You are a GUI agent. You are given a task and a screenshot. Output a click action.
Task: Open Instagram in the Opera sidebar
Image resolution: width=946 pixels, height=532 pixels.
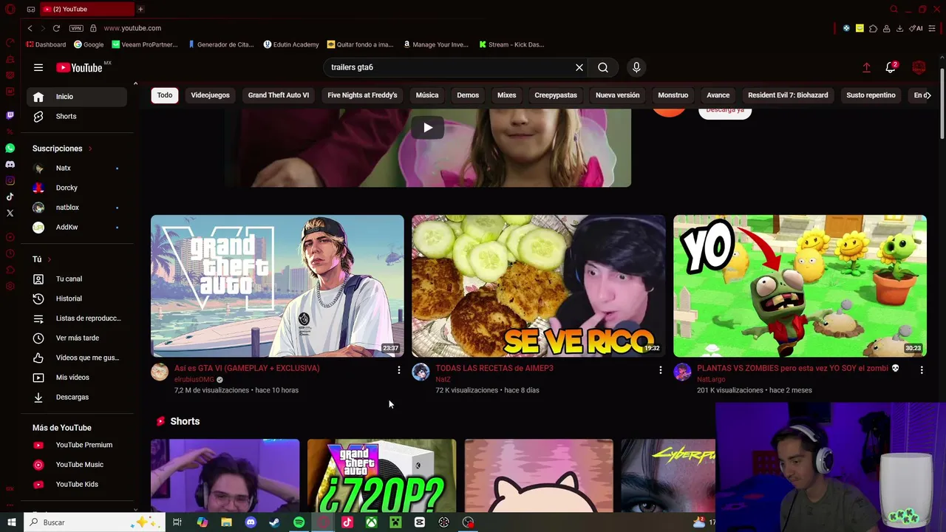pos(10,180)
